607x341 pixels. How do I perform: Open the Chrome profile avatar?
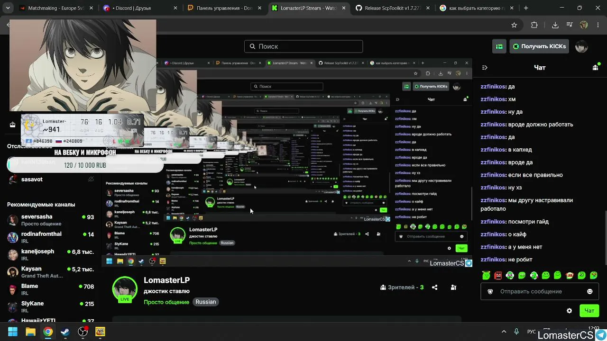(x=584, y=25)
